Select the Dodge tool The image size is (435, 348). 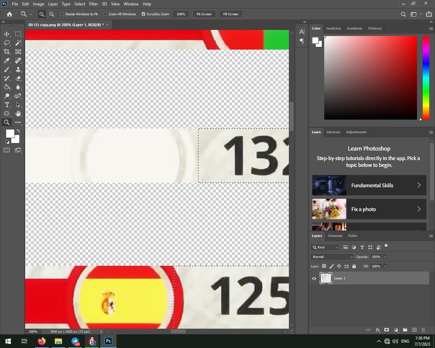point(7,96)
